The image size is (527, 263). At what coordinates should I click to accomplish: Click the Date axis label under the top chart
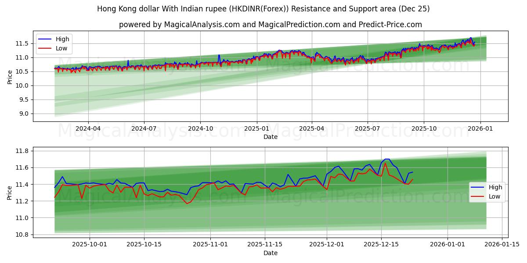[x=271, y=137]
